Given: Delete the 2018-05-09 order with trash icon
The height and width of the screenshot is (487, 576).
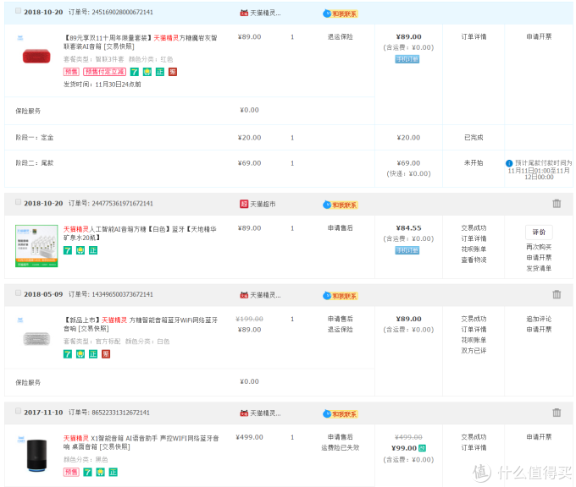Looking at the screenshot, I should pyautogui.click(x=557, y=294).
